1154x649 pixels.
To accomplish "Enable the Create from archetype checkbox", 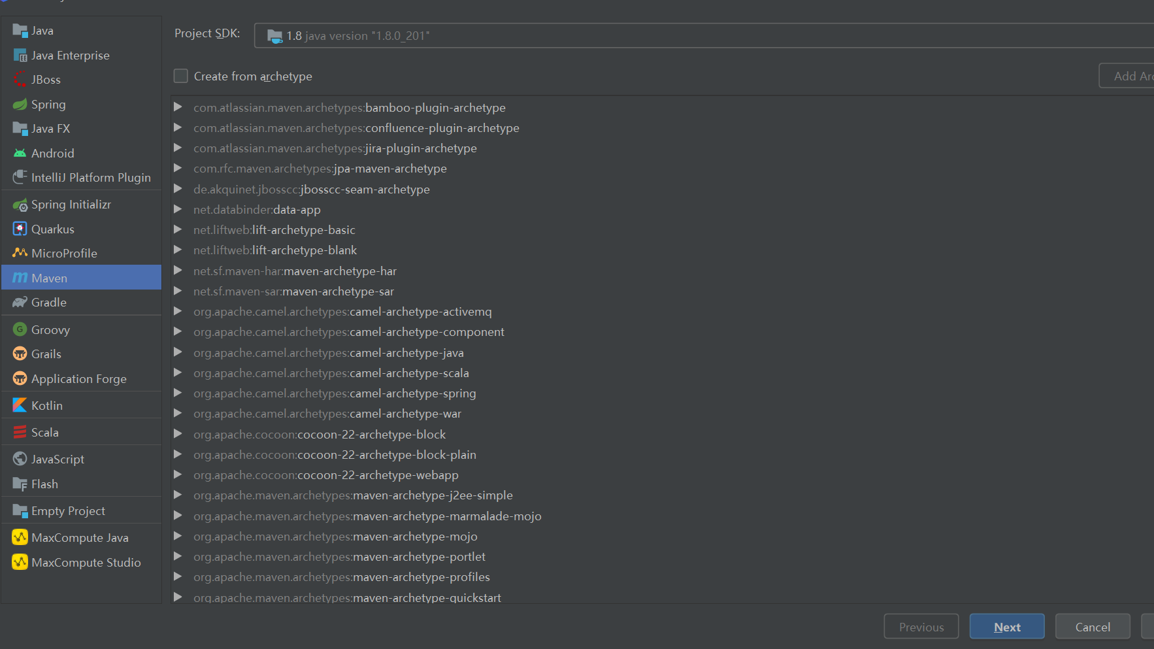I will tap(180, 76).
